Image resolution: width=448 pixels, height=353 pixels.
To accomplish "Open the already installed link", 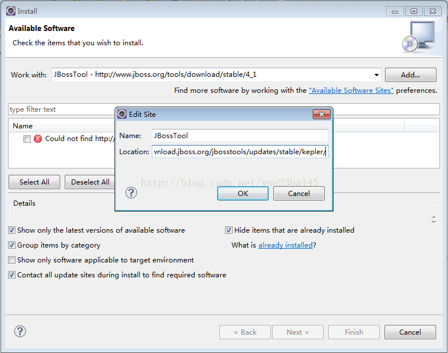I will pyautogui.click(x=285, y=245).
